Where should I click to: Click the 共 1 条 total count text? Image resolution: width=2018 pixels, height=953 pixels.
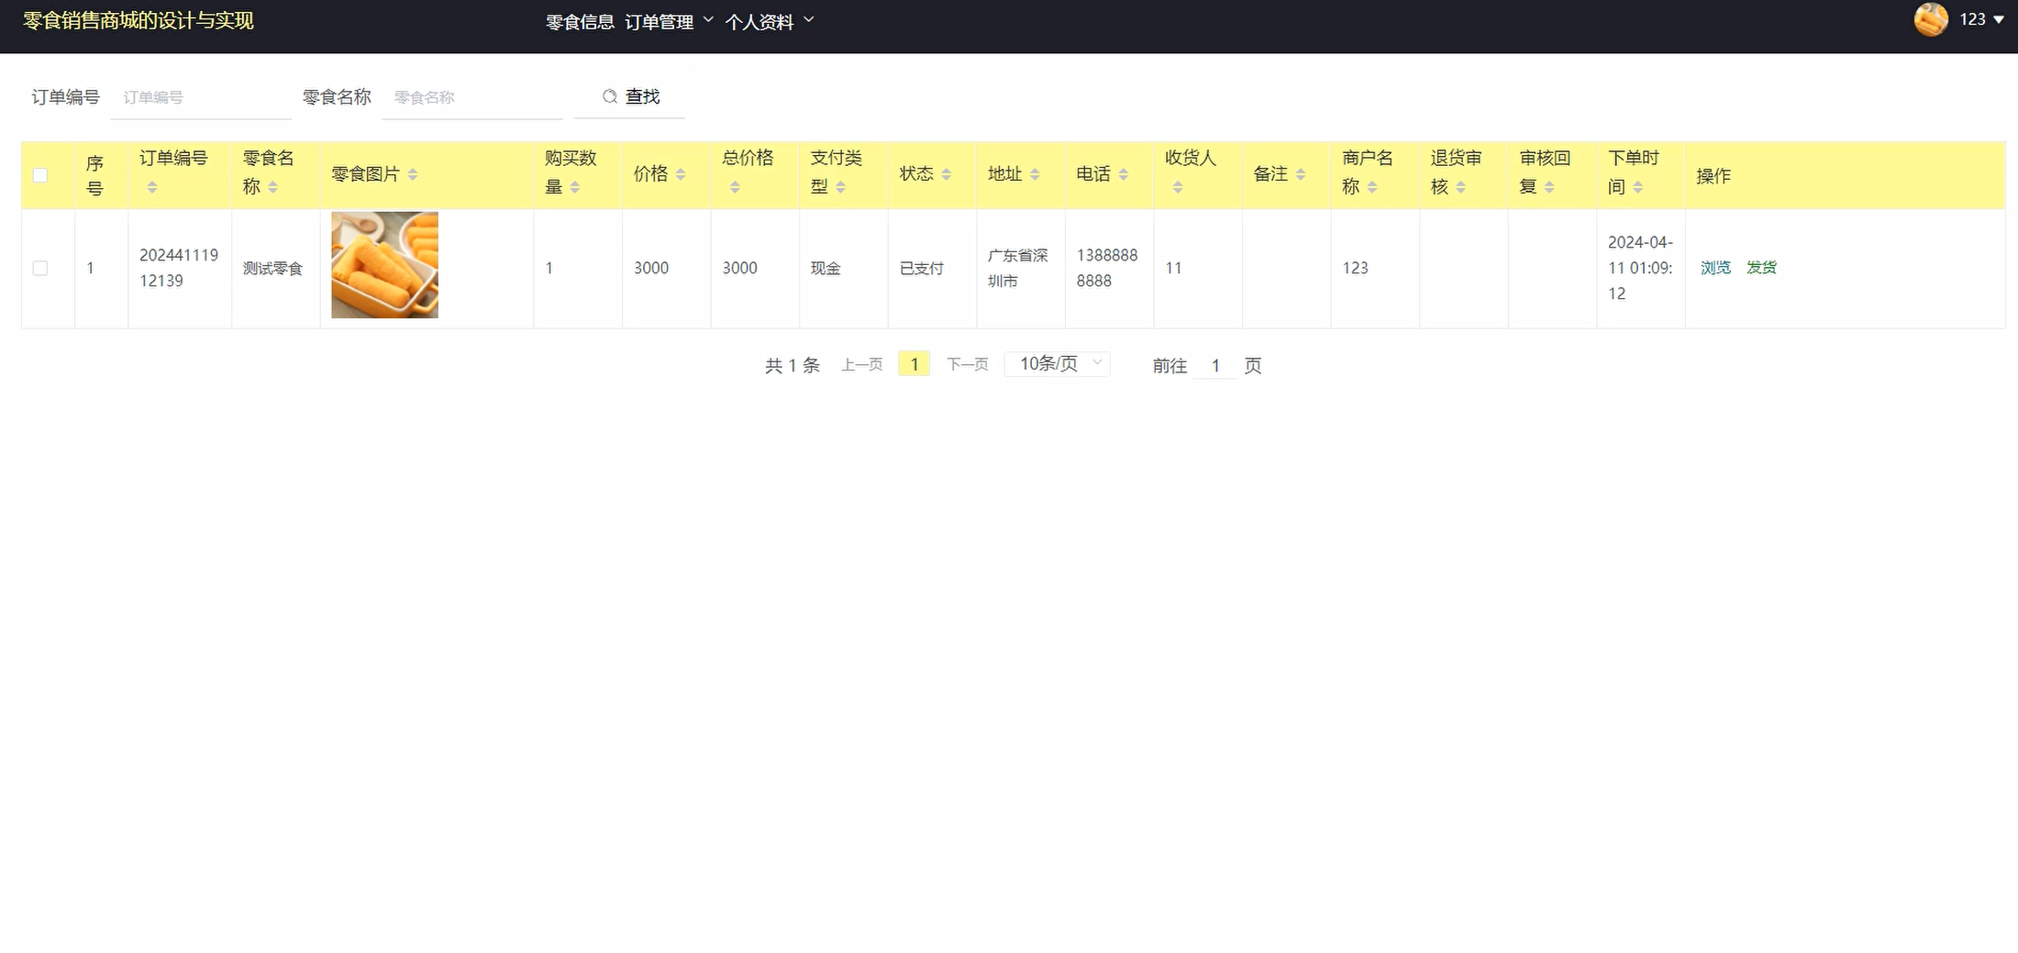(x=793, y=365)
